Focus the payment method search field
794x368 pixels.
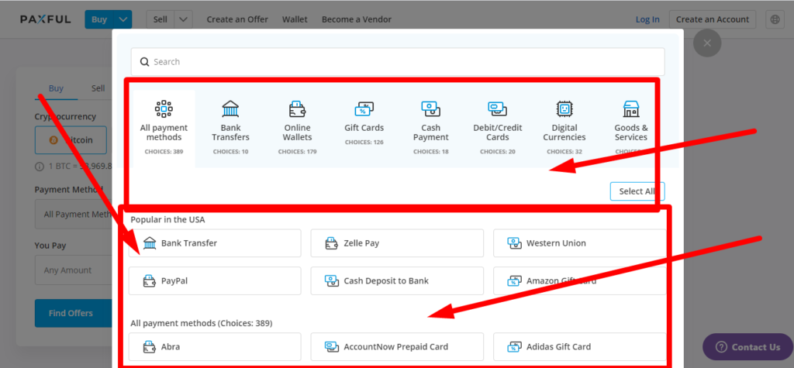tap(397, 62)
